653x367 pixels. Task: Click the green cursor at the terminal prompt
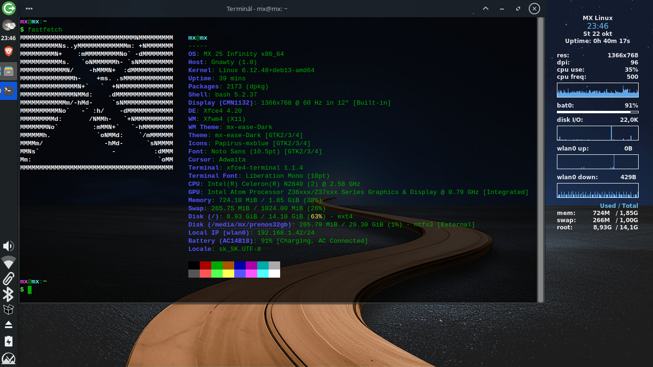[x=30, y=290]
